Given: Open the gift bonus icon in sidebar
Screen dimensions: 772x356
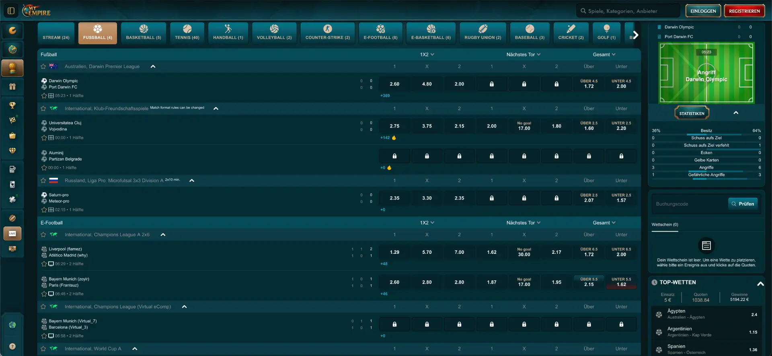Looking at the screenshot, I should click(12, 86).
